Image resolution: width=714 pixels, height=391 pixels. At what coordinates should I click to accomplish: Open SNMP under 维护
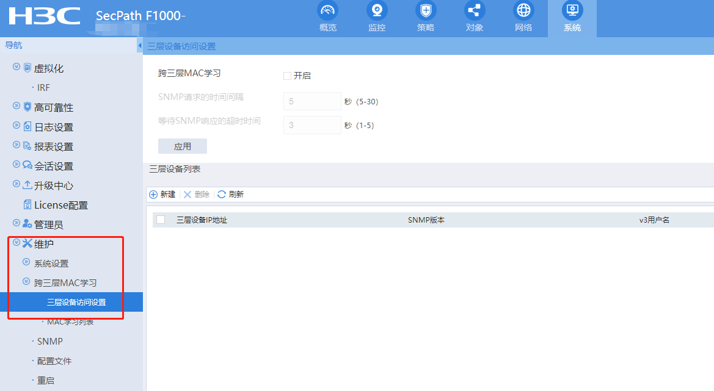(50, 342)
